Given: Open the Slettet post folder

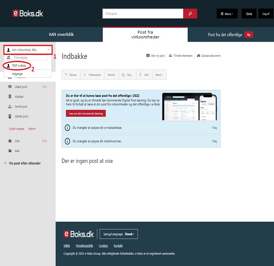Looking at the screenshot, I should tap(21, 116).
